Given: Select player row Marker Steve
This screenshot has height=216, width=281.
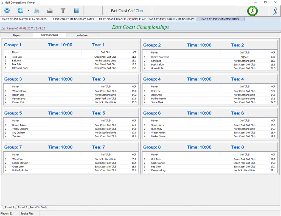Looking at the screenshot, I should [210, 136].
